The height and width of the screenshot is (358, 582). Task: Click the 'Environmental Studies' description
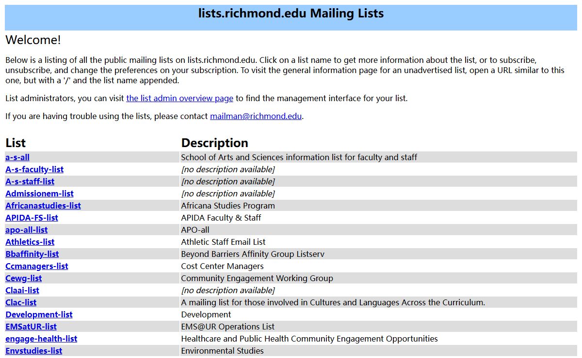(x=223, y=351)
